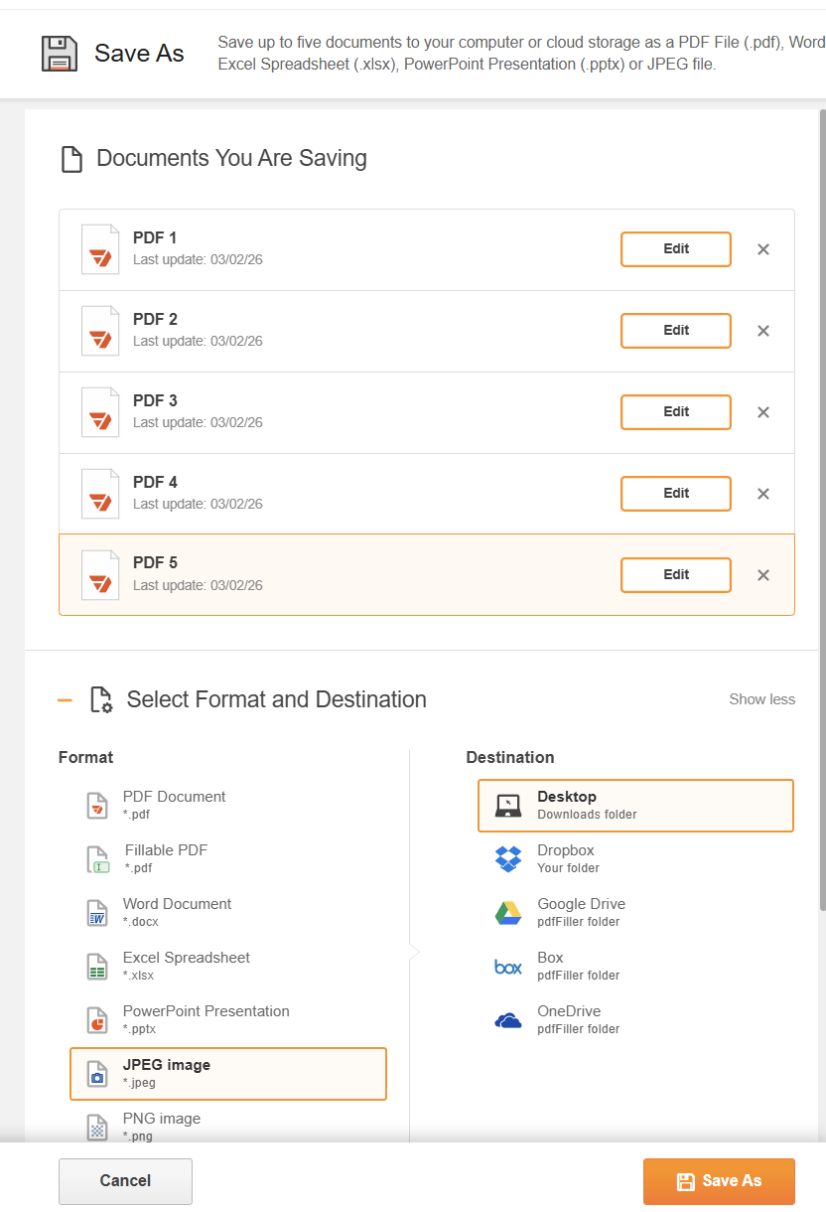826x1212 pixels.
Task: Remove PDF 1 from the list
Action: 763,249
